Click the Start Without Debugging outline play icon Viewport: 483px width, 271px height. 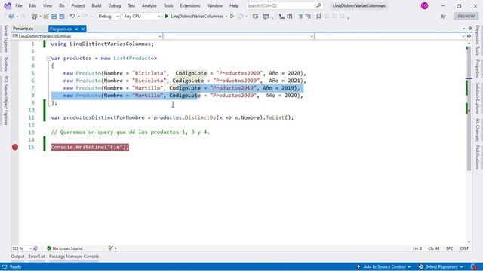232,17
